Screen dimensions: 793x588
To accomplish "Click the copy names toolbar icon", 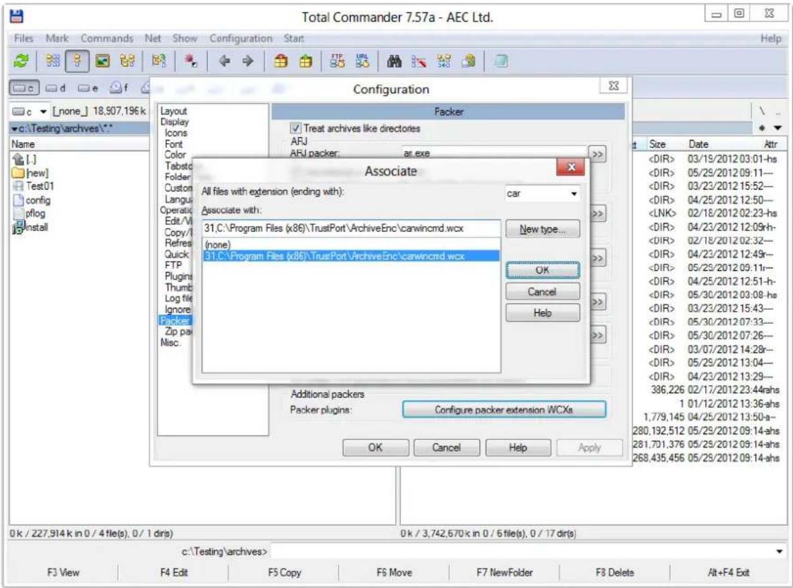I will (468, 61).
